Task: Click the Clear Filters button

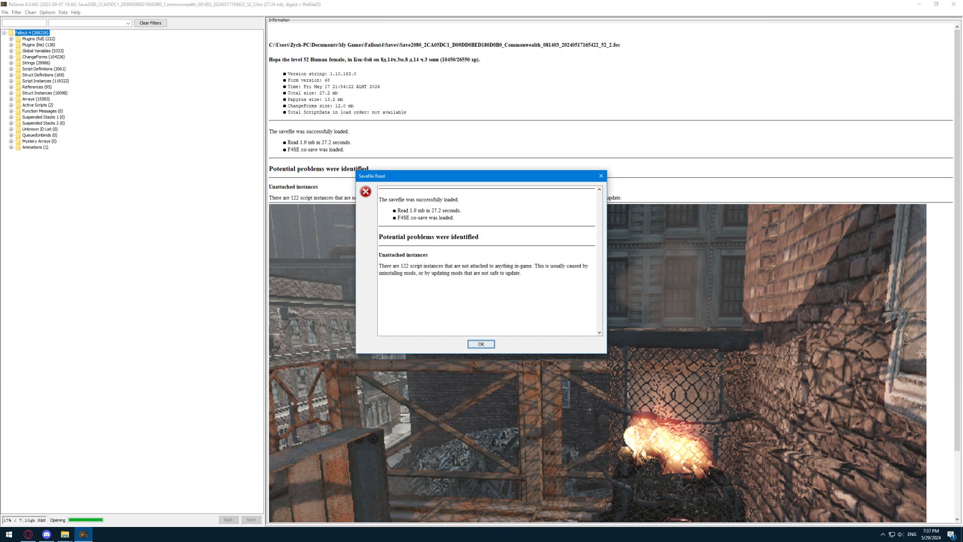Action: 150,23
